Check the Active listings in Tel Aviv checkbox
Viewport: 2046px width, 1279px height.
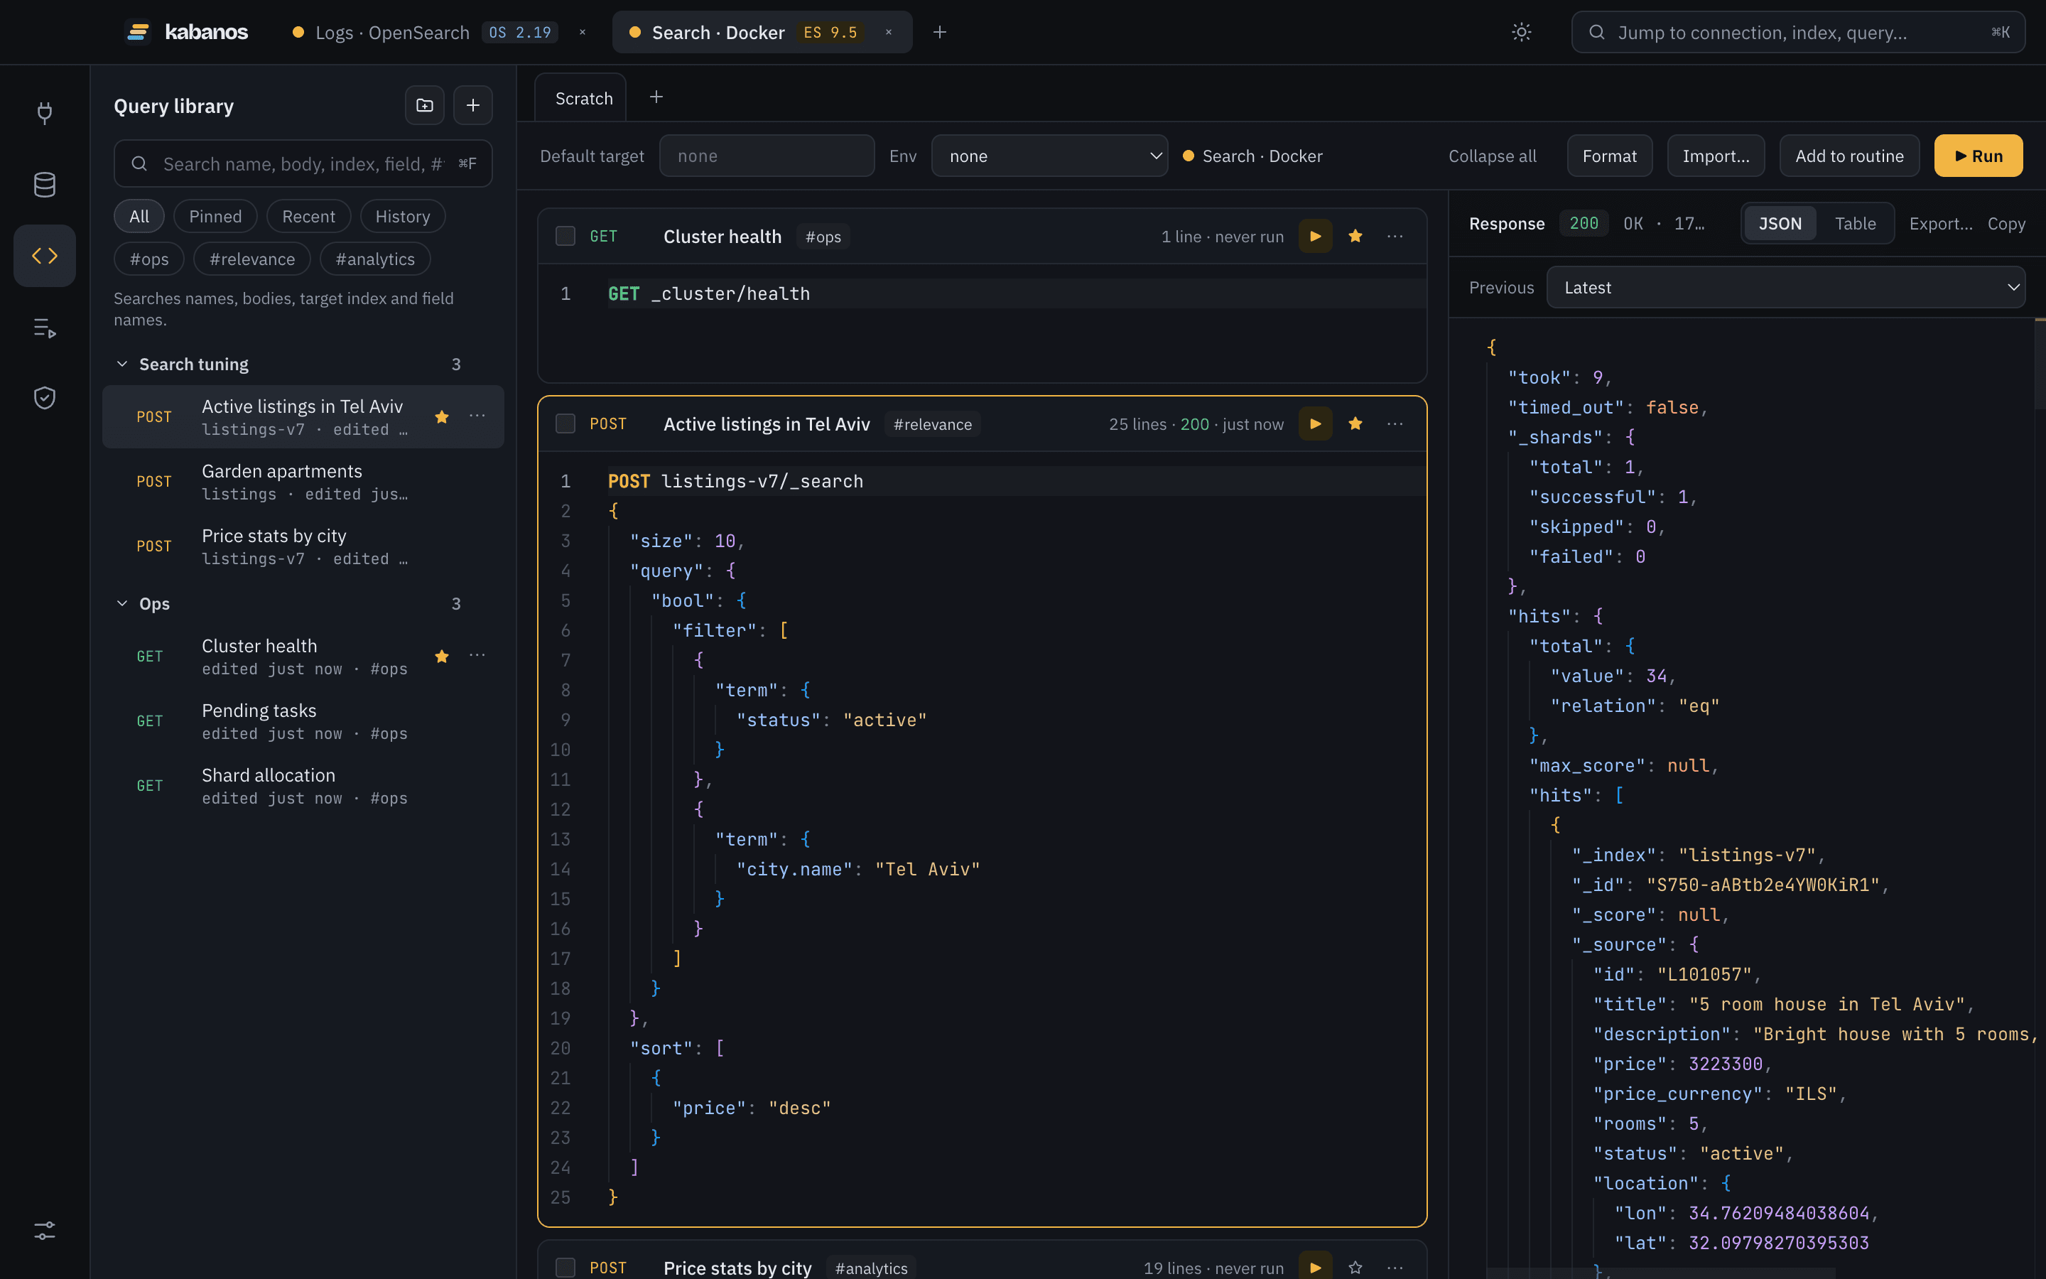click(565, 423)
